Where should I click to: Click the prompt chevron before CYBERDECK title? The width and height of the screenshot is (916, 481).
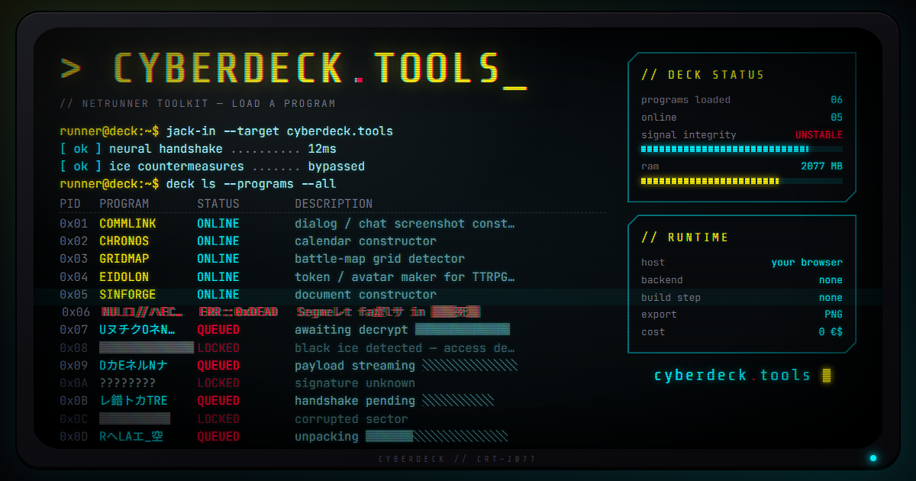(70, 67)
